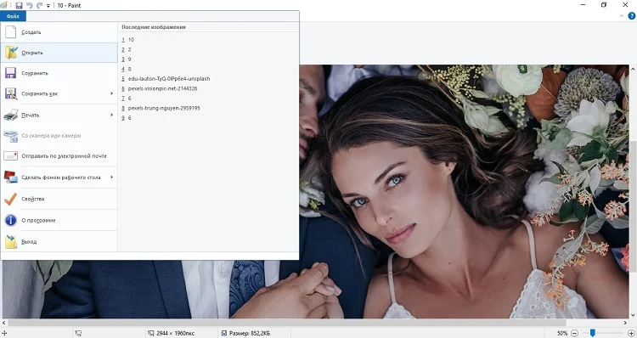The image size is (637, 338).
Task: Click the Печать printer icon
Action: [10, 115]
